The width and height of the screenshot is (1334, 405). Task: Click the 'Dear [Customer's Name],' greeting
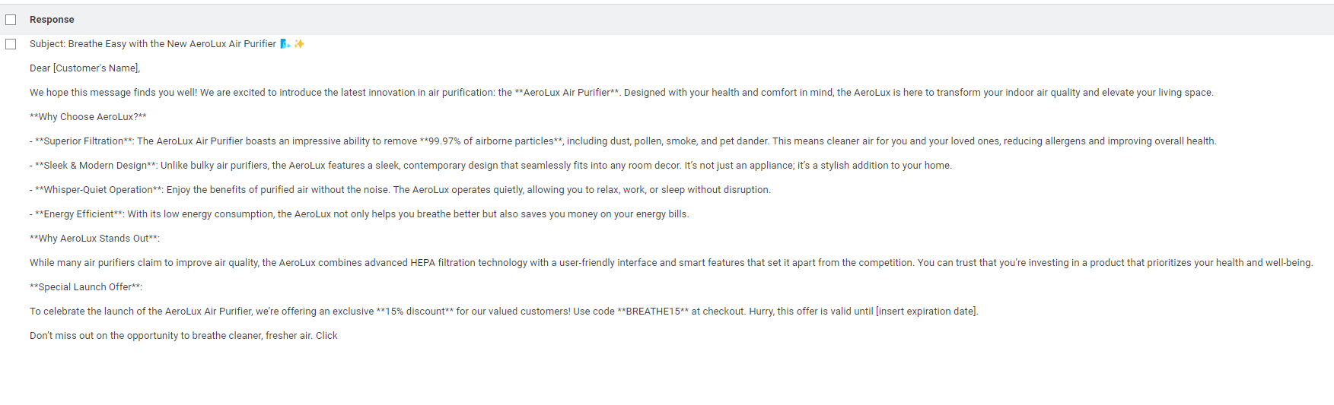click(x=84, y=68)
